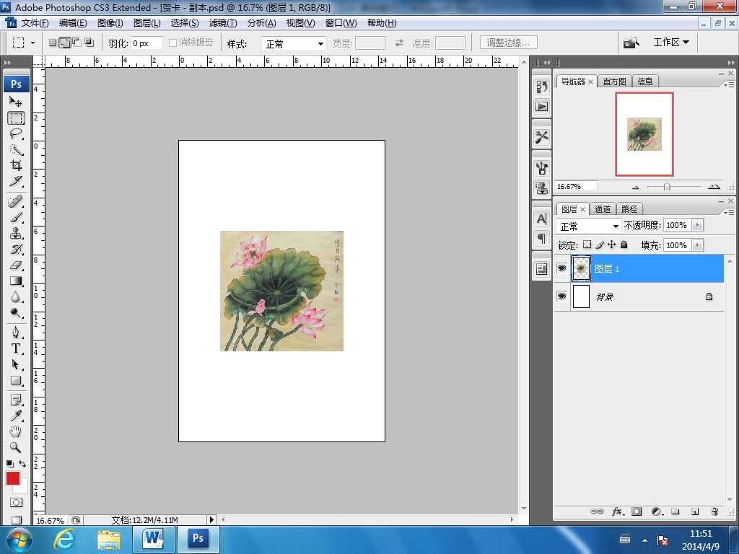739x554 pixels.
Task: Select the Clone Stamp tool
Action: point(16,233)
